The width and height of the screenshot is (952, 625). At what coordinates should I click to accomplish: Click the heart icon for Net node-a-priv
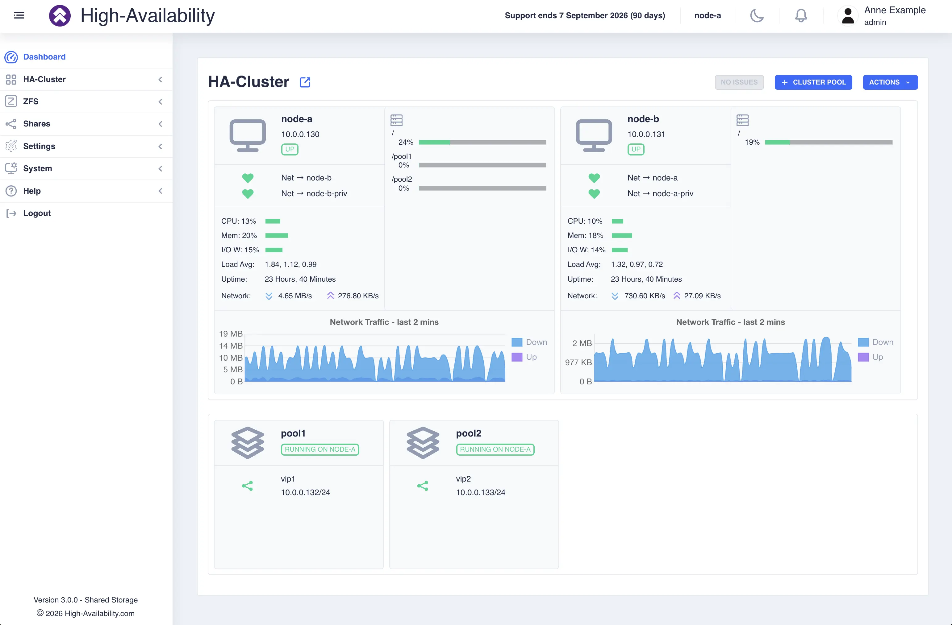click(595, 194)
